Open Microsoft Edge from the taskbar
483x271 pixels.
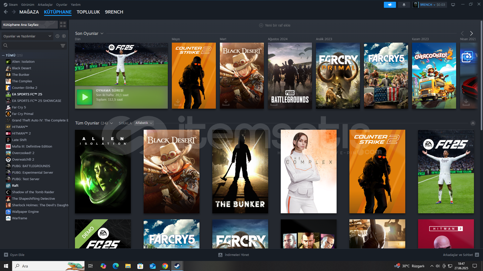click(x=116, y=266)
